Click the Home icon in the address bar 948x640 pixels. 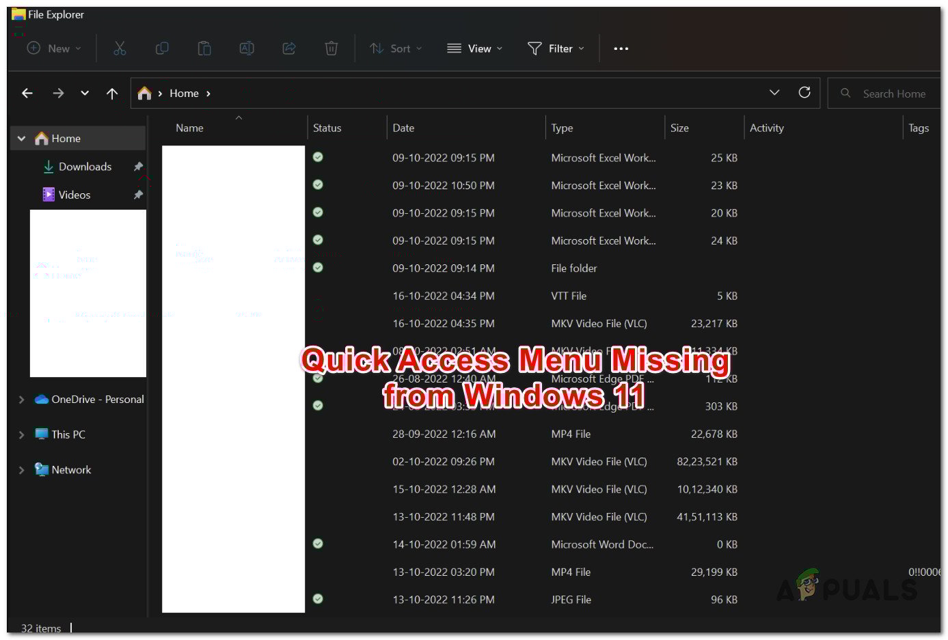(x=144, y=93)
